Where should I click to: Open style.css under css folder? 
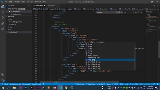coord(13,24)
